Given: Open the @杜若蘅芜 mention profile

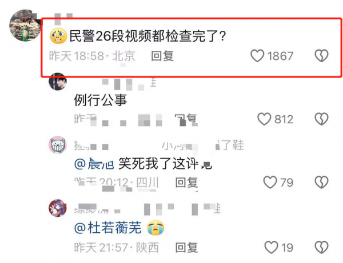Looking at the screenshot, I should point(108,228).
